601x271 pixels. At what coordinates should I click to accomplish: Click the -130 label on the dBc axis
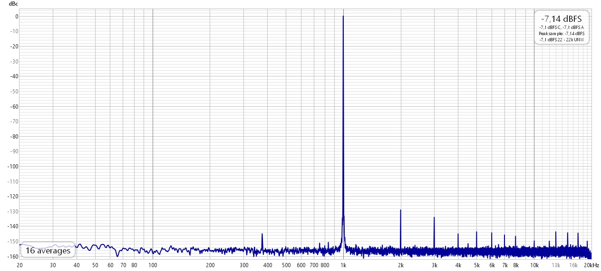click(x=13, y=211)
